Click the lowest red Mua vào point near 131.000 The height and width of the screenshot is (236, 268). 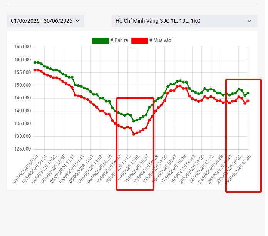pyautogui.click(x=134, y=134)
